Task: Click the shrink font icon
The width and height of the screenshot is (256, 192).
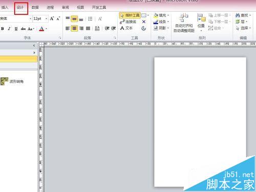Action: [x=58, y=18]
